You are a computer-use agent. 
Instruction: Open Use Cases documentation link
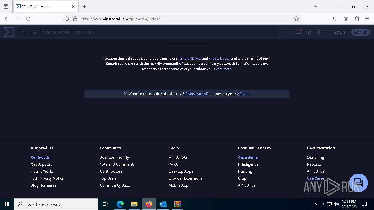(x=316, y=178)
